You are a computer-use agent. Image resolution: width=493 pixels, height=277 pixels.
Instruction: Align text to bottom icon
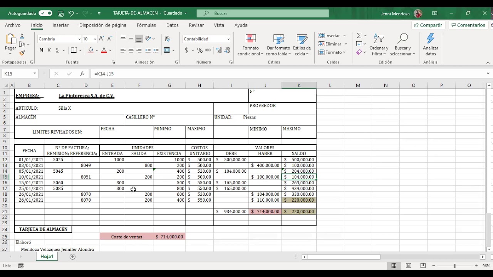pyautogui.click(x=139, y=39)
